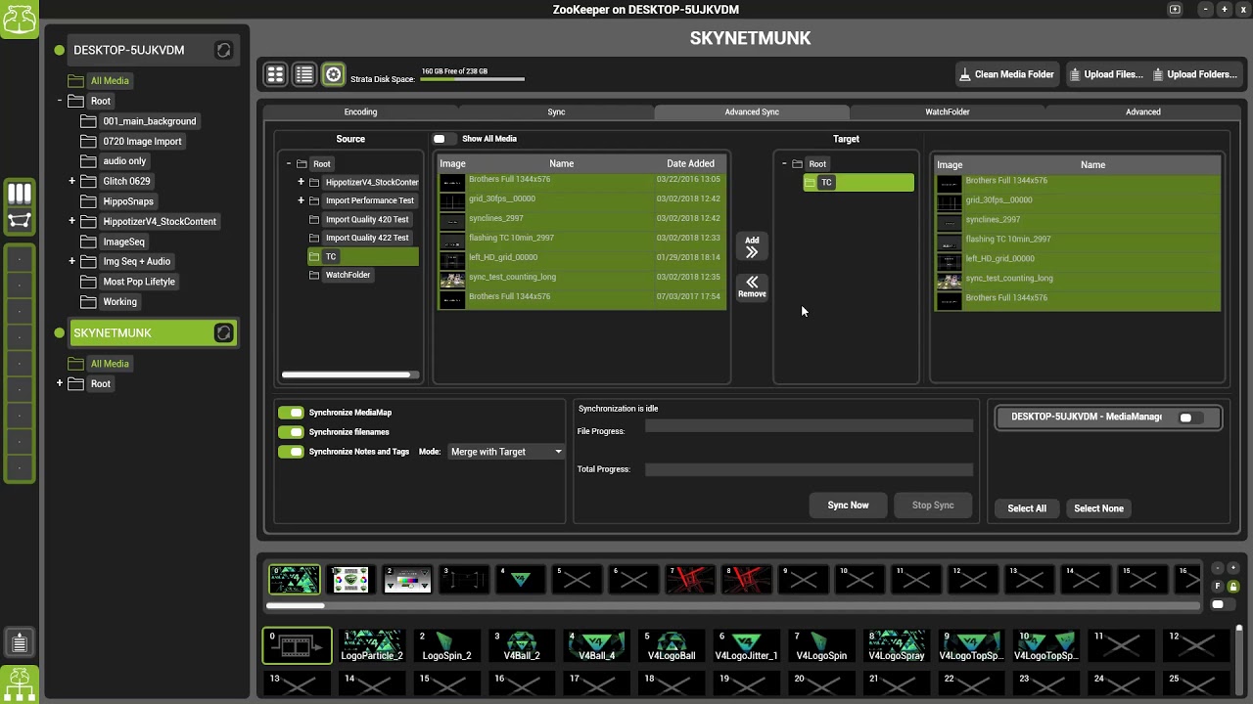Select bank 0 thumbnail in the bank strip
This screenshot has width=1253, height=704.
pos(295,580)
